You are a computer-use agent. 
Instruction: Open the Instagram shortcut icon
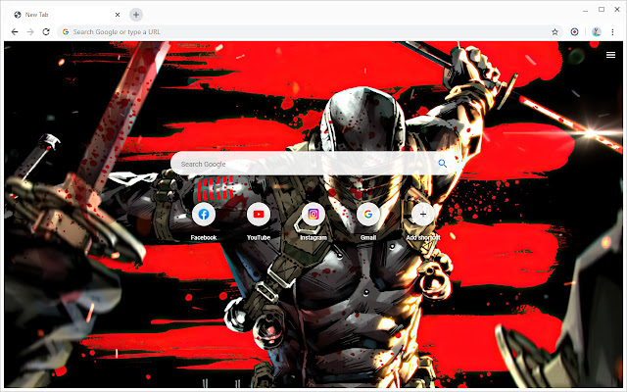pyautogui.click(x=313, y=215)
